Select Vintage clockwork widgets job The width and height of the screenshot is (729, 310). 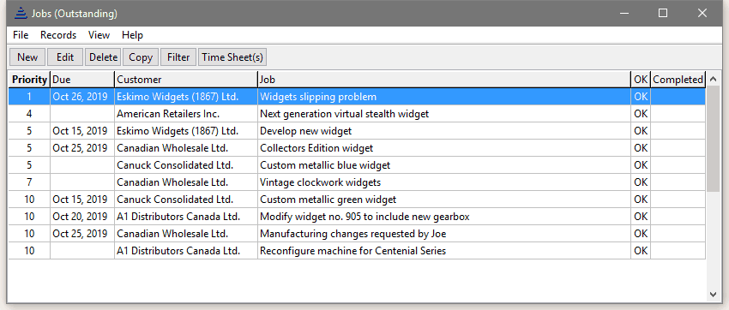[357, 182]
